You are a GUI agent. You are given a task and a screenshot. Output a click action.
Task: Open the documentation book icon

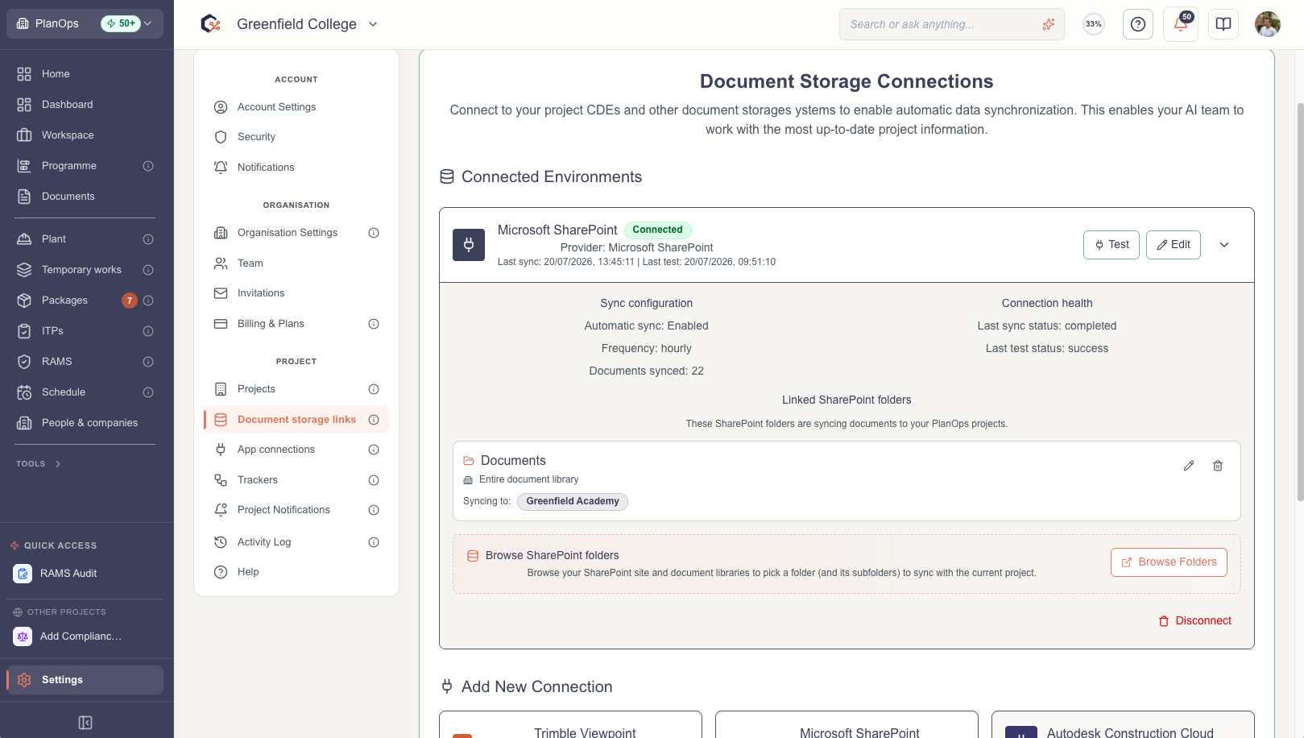point(1223,24)
